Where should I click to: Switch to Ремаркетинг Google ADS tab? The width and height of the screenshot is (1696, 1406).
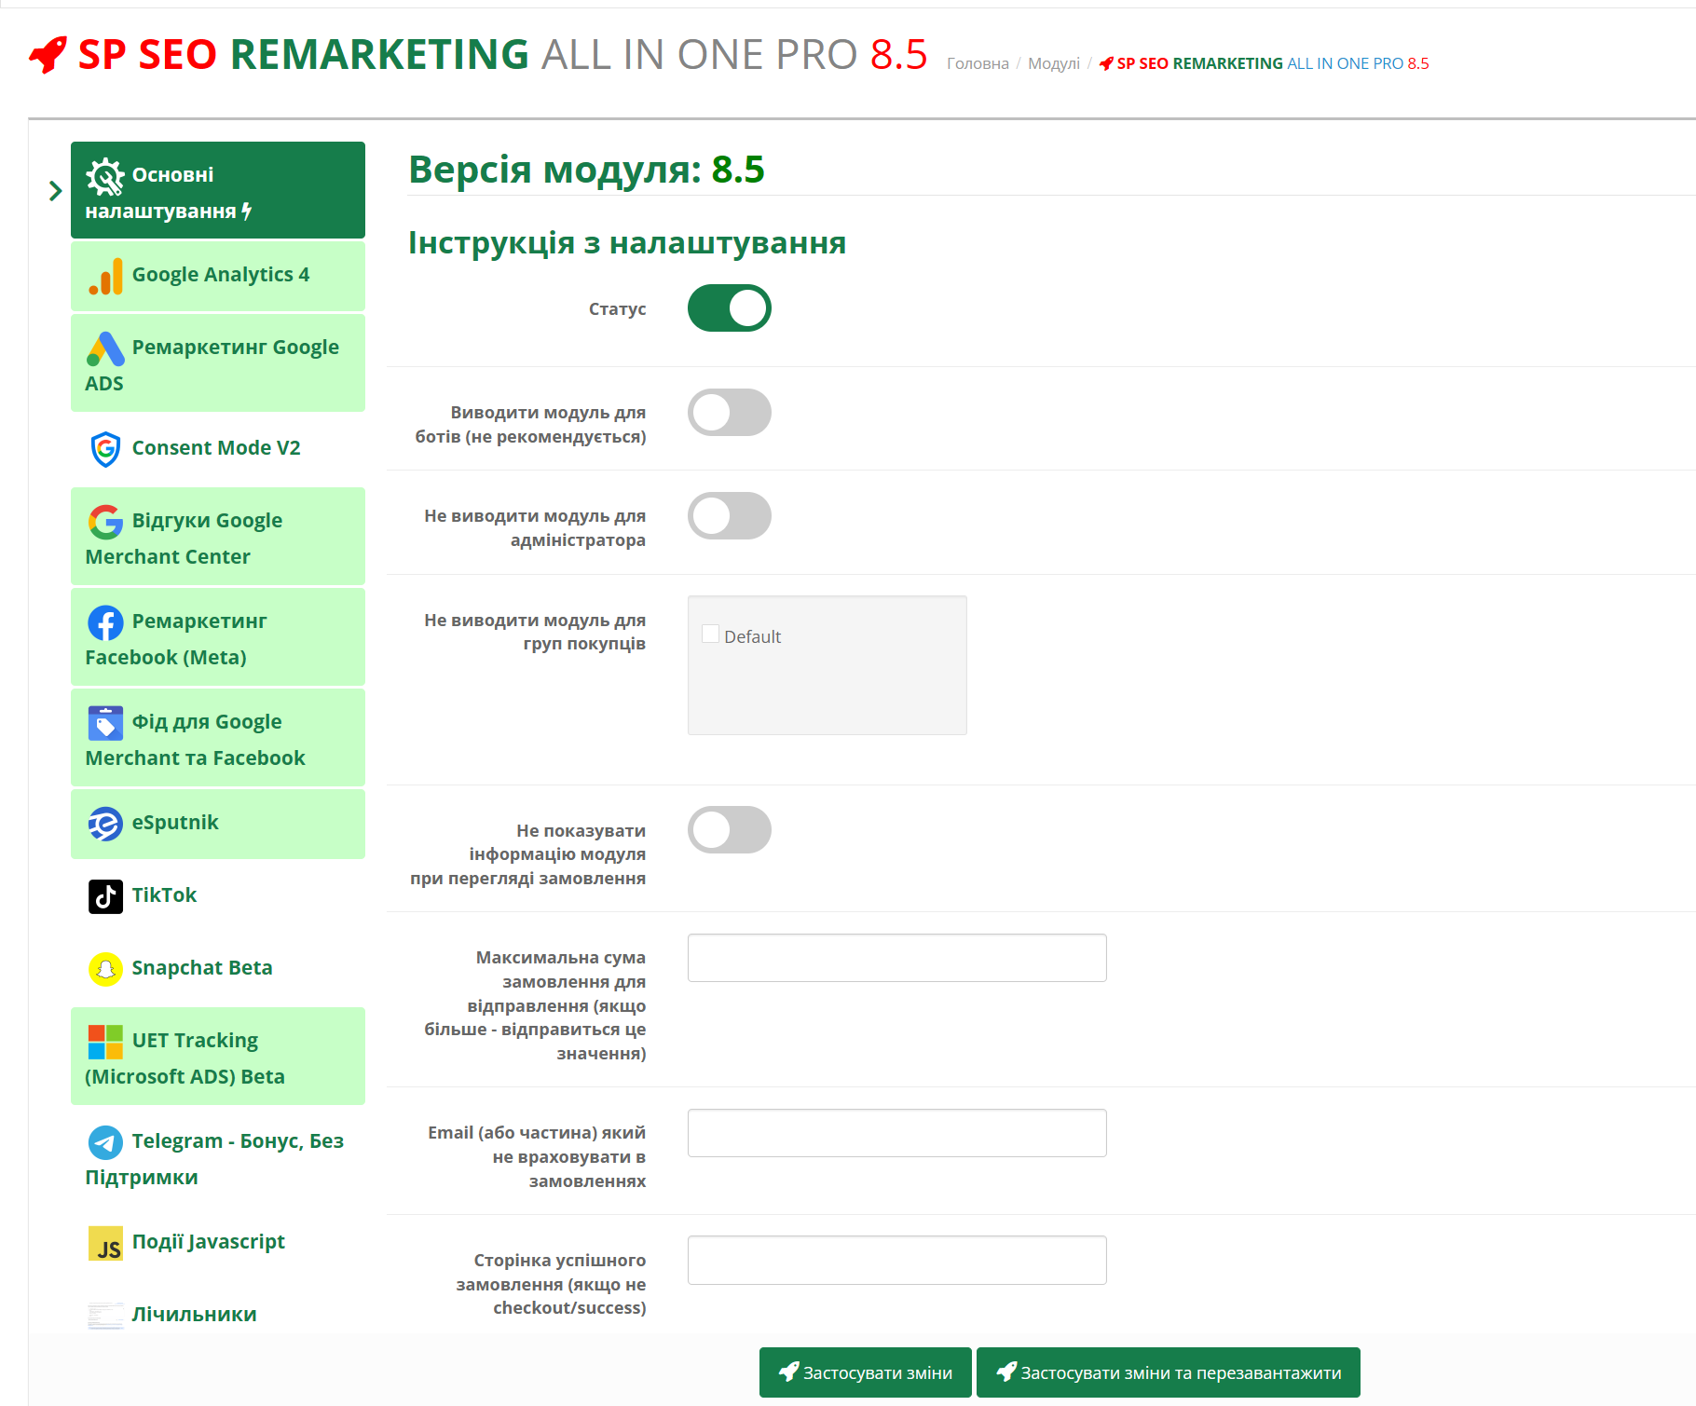(218, 363)
